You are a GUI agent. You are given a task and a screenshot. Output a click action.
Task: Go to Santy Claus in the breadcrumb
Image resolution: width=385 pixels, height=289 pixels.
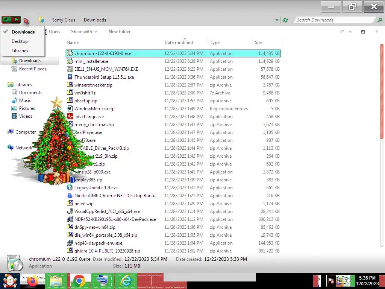(x=64, y=20)
